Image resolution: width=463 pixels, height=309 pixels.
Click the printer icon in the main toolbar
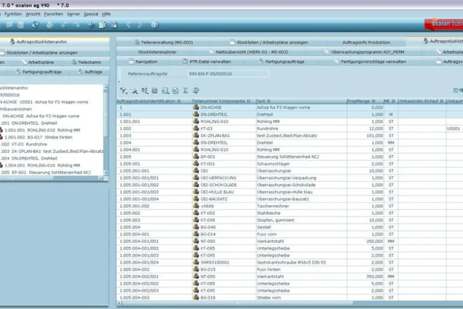click(x=50, y=25)
